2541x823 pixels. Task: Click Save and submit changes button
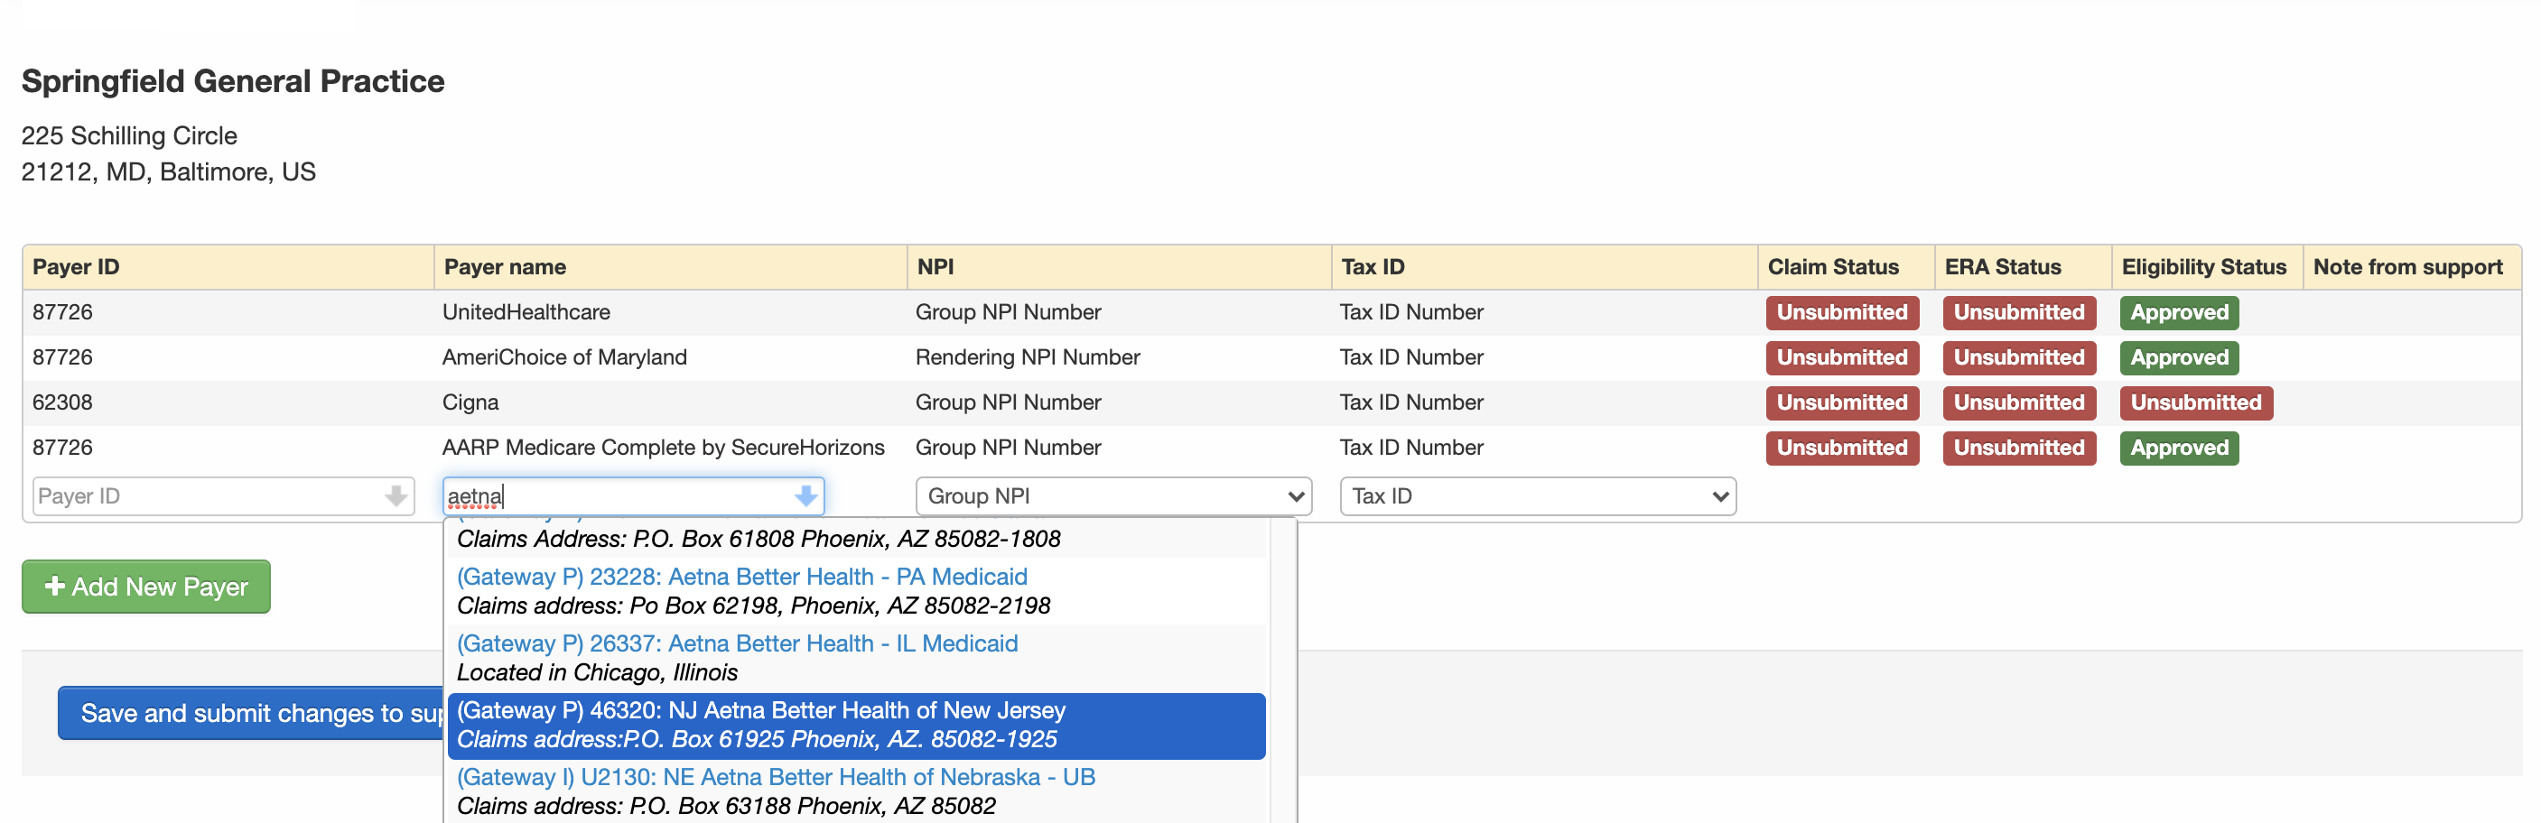(252, 713)
